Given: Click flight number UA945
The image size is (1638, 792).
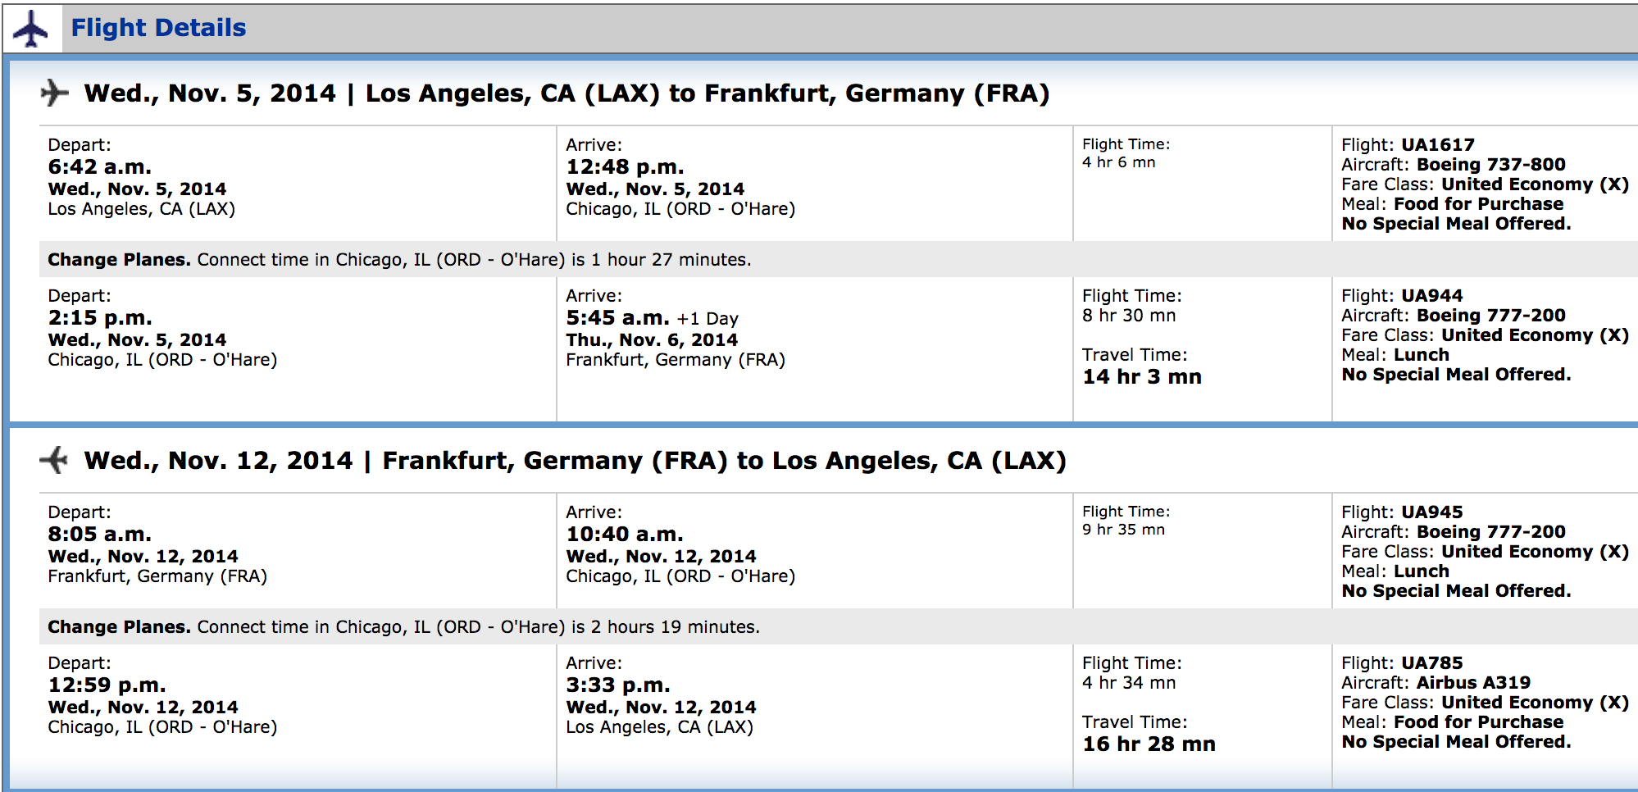Looking at the screenshot, I should tap(1431, 512).
